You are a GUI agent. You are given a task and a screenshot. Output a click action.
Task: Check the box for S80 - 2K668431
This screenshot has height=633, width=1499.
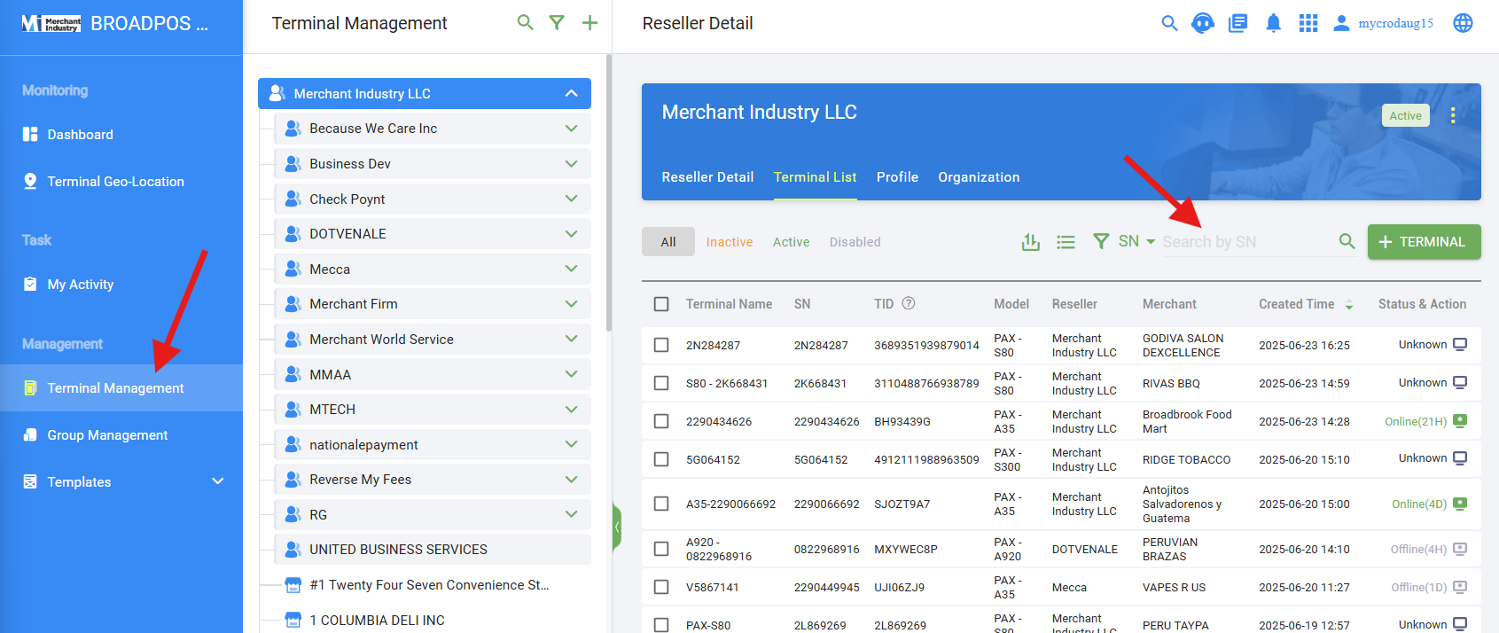pyautogui.click(x=661, y=383)
